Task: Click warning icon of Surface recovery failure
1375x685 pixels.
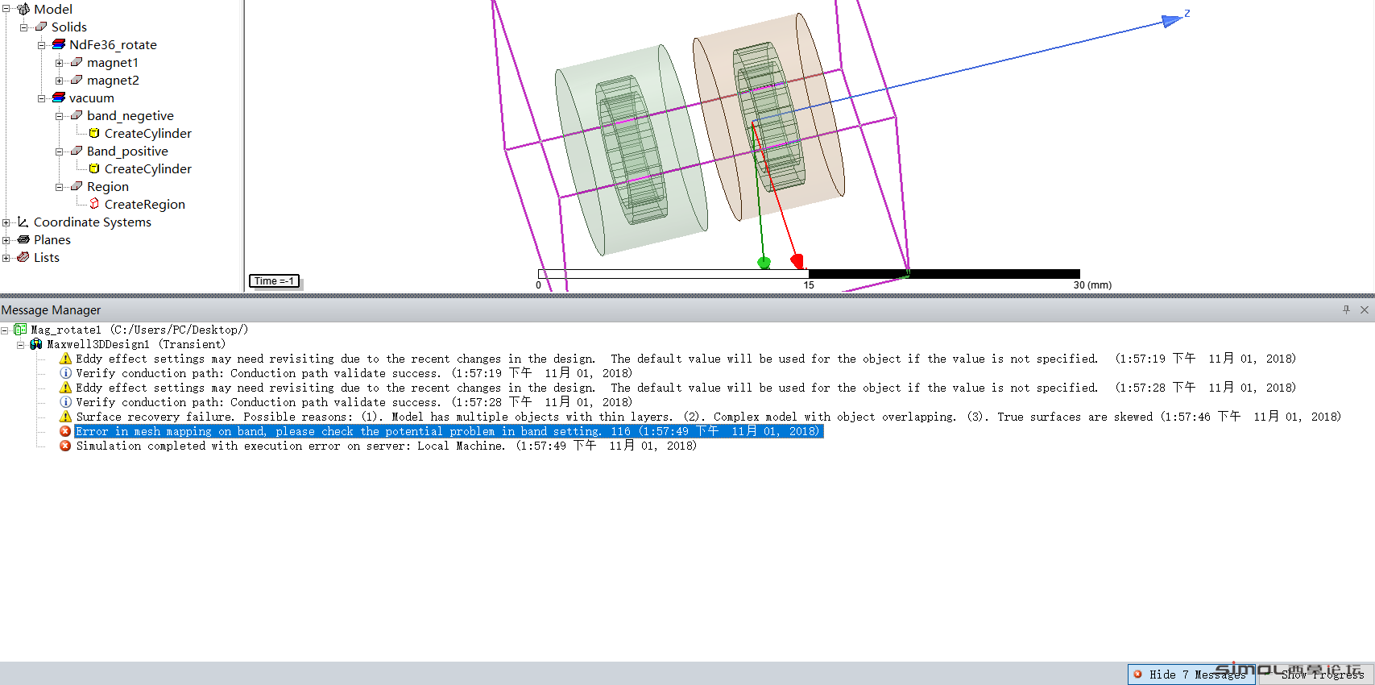Action: (x=66, y=417)
